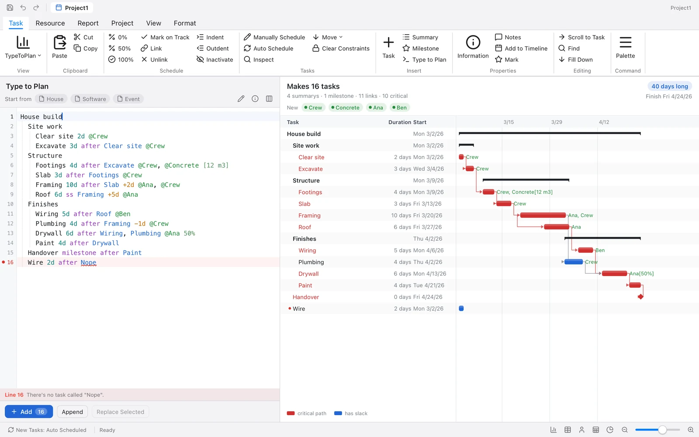Select Auto Schedule mode
The height and width of the screenshot is (437, 699).
point(269,49)
